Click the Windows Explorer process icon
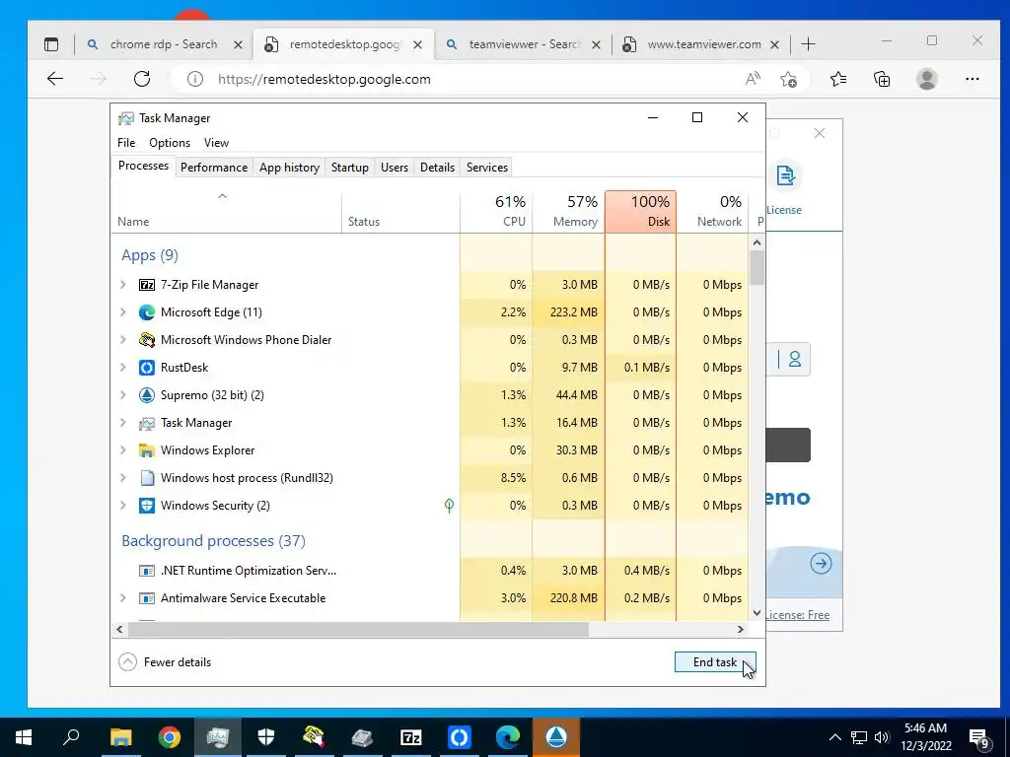This screenshot has height=757, width=1010. 147,450
